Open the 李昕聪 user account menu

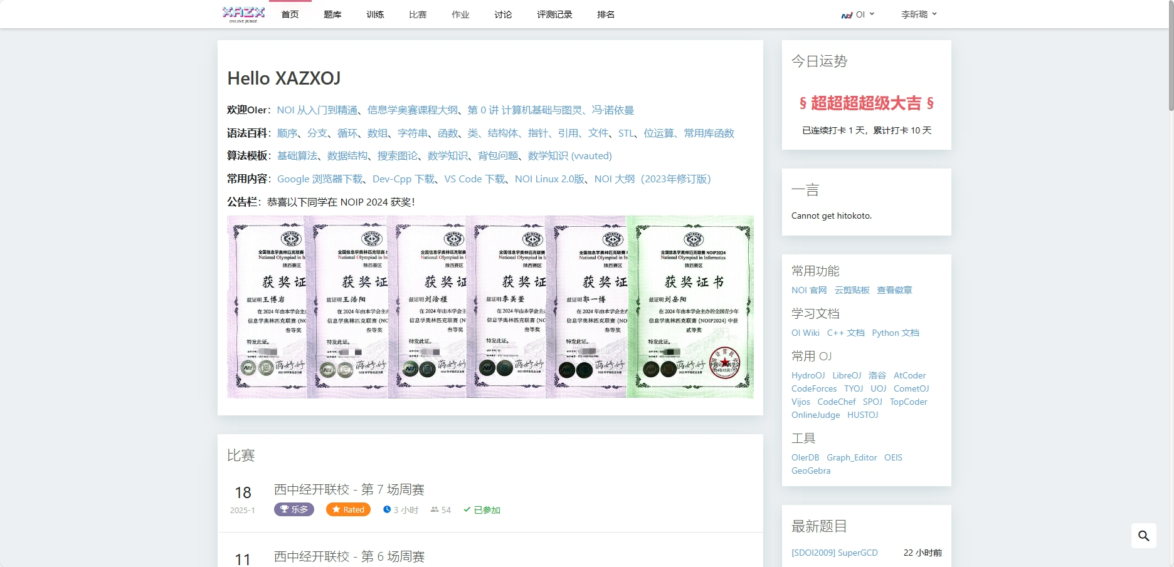[x=918, y=14]
